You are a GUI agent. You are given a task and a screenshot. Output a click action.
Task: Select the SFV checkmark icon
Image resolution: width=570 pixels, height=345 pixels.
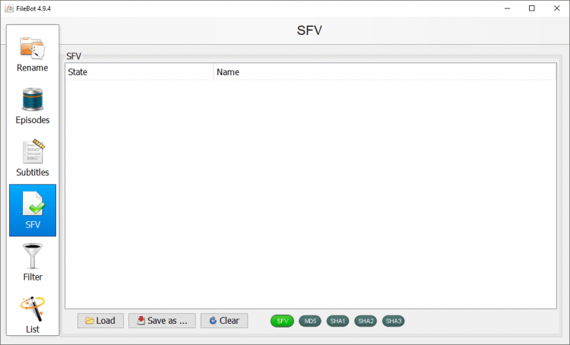(x=33, y=203)
